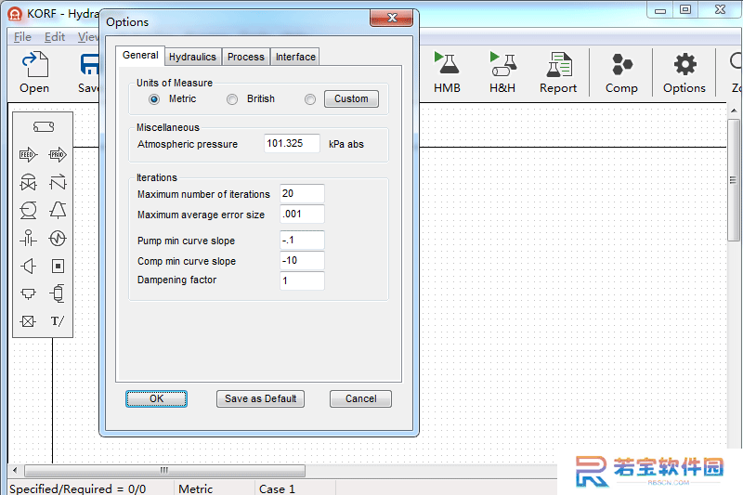Click the horizontal scrollbar left arrow
743x495 pixels.
[x=15, y=470]
